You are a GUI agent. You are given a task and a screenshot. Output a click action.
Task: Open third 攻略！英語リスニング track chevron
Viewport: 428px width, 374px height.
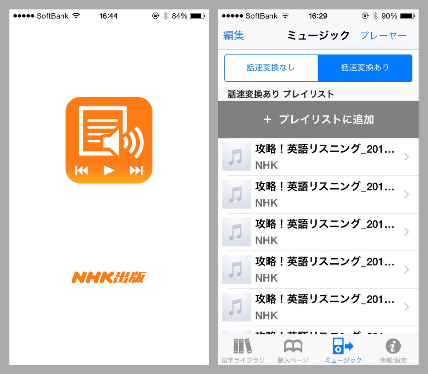407,232
